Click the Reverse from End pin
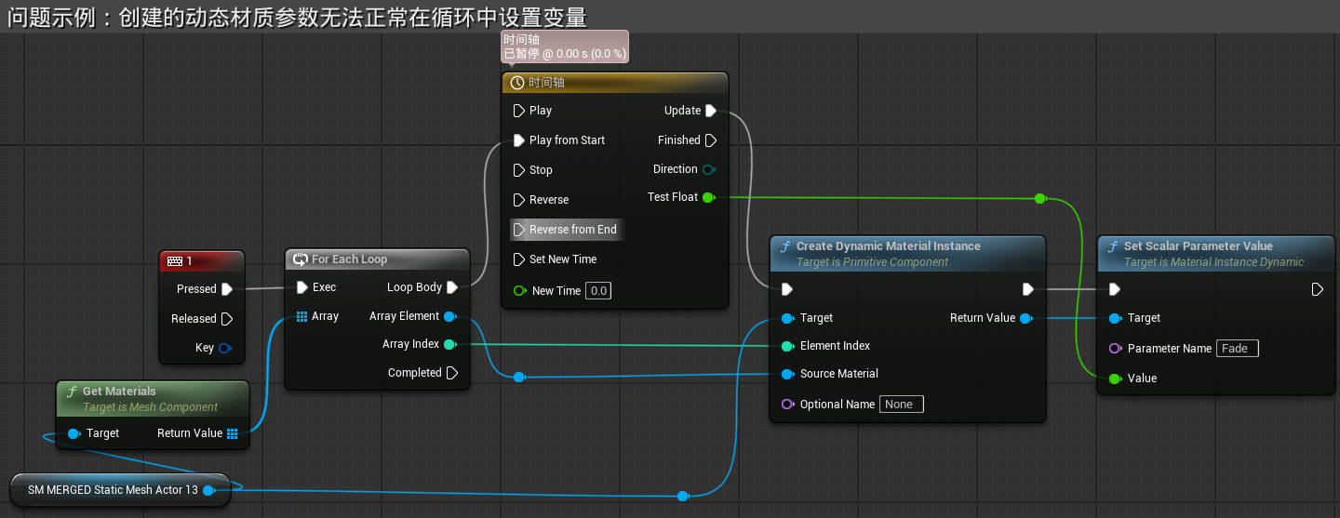The image size is (1340, 518). 519,230
